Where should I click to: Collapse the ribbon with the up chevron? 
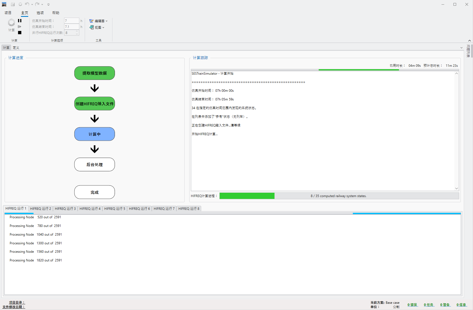pyautogui.click(x=469, y=40)
